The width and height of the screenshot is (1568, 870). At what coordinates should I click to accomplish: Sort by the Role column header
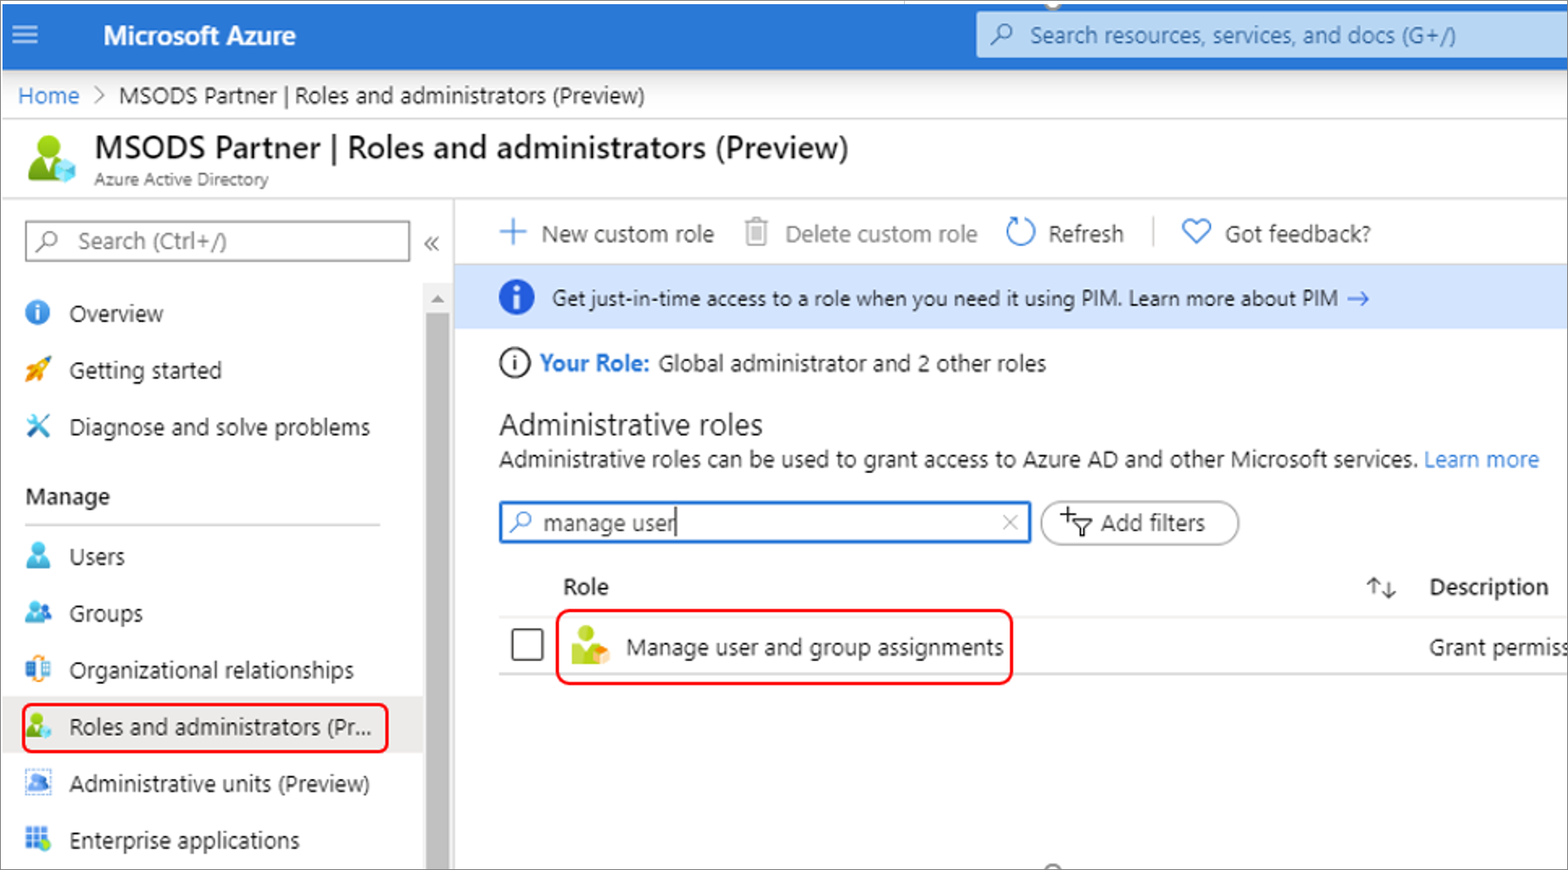585,588
